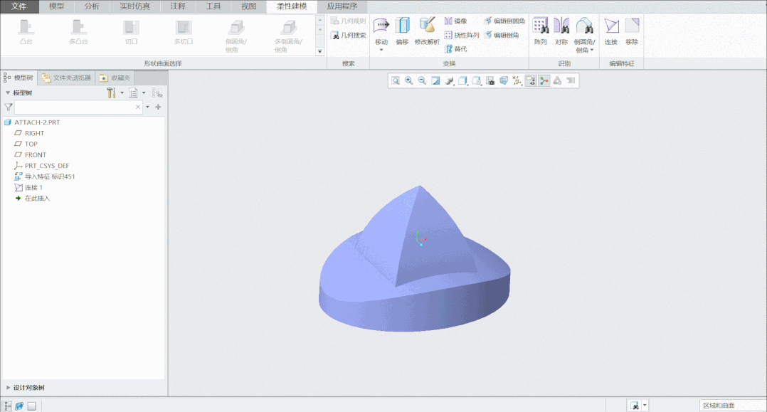
Task: Switch to the 模型 ribbon tab
Action: point(57,6)
